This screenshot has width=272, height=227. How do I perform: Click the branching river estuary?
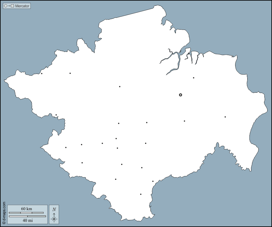tap(173, 59)
